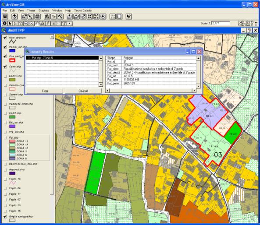Open the View menu

21,11
